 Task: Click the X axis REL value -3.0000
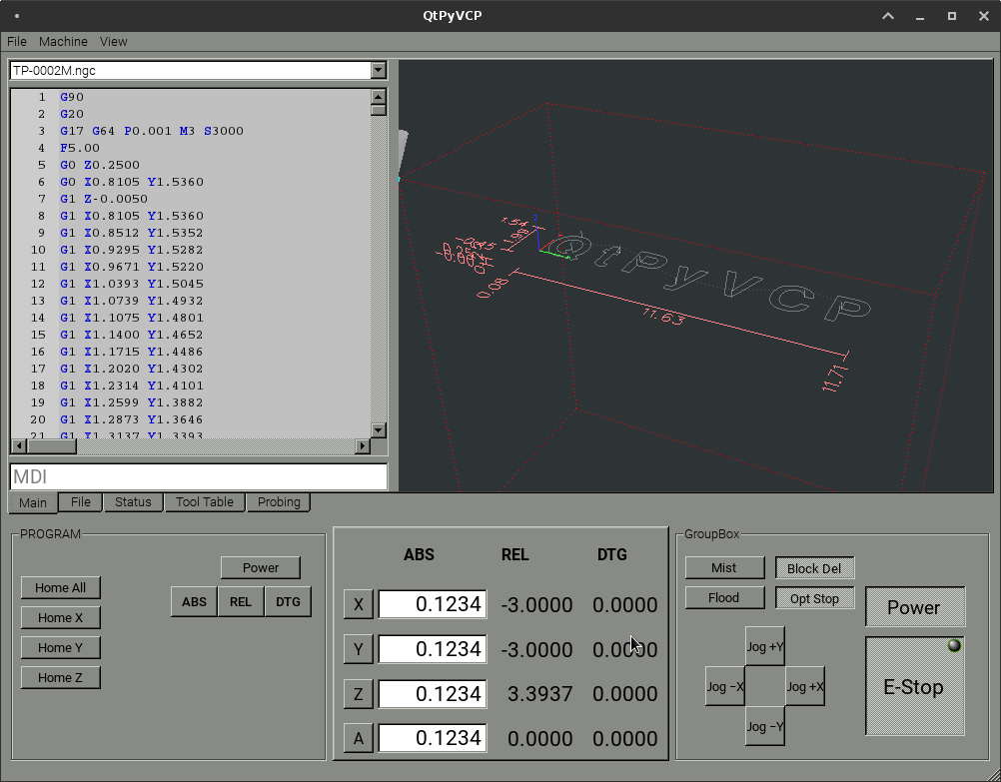click(x=536, y=605)
